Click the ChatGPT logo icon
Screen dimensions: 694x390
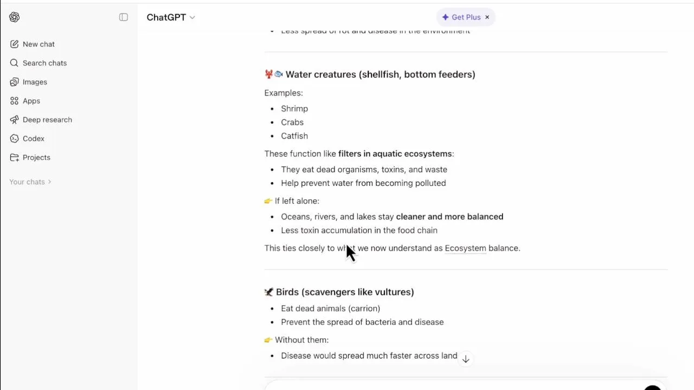15,17
